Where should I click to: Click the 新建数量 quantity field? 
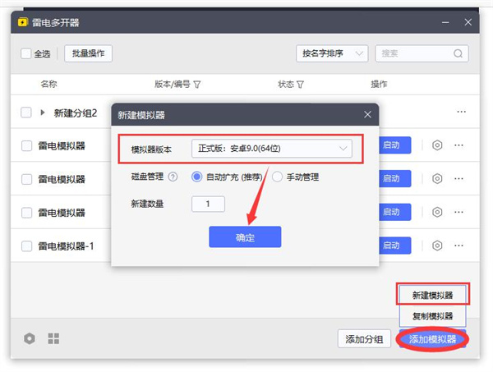tap(208, 204)
